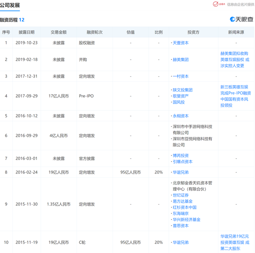Click the 企名片 red checkmark logo
This screenshot has width=255, height=253.
pyautogui.click(x=219, y=4)
